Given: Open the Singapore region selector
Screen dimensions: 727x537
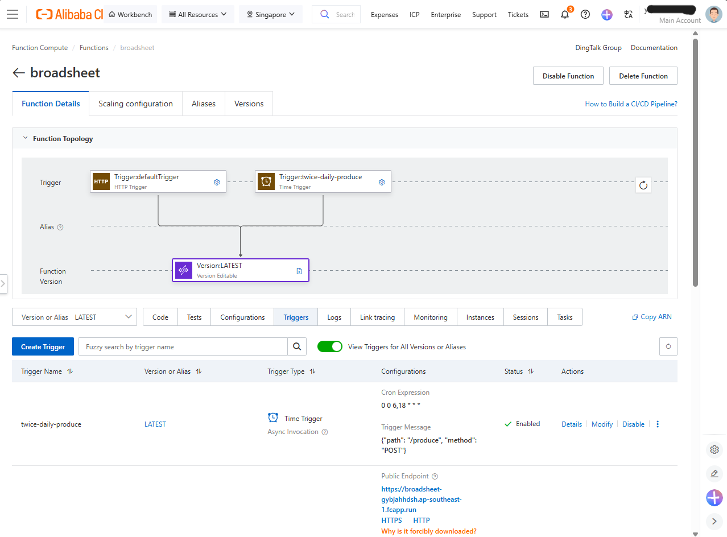Looking at the screenshot, I should [271, 14].
